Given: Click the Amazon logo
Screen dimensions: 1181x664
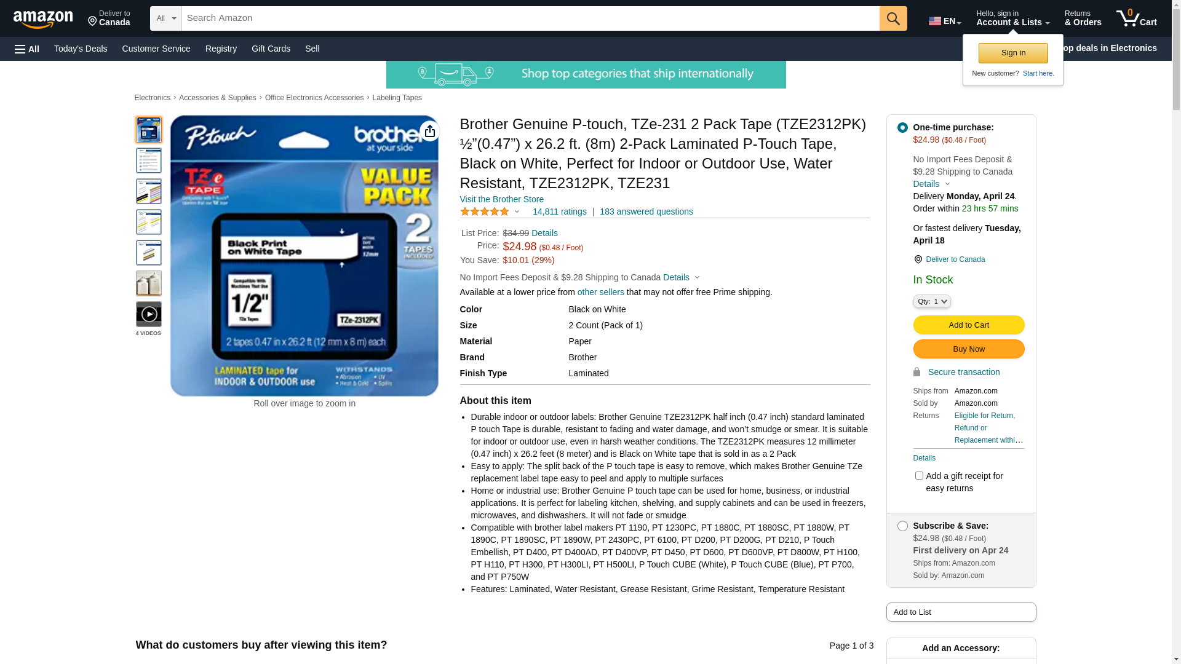Looking at the screenshot, I should pyautogui.click(x=43, y=19).
